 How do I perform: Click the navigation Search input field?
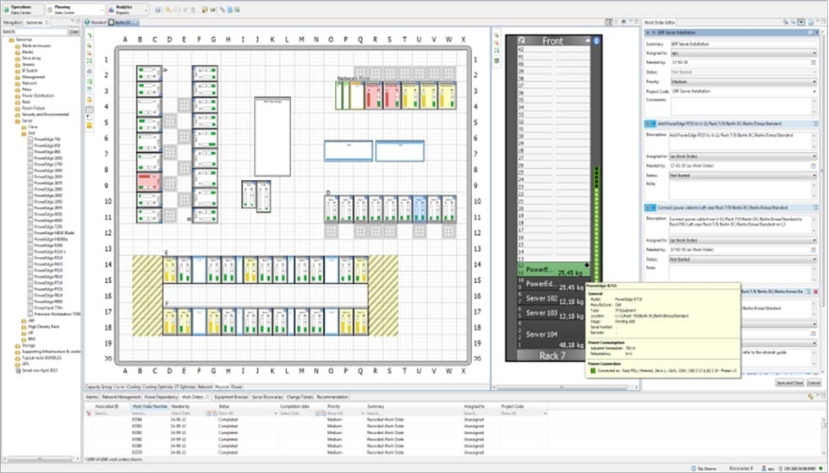pyautogui.click(x=41, y=31)
